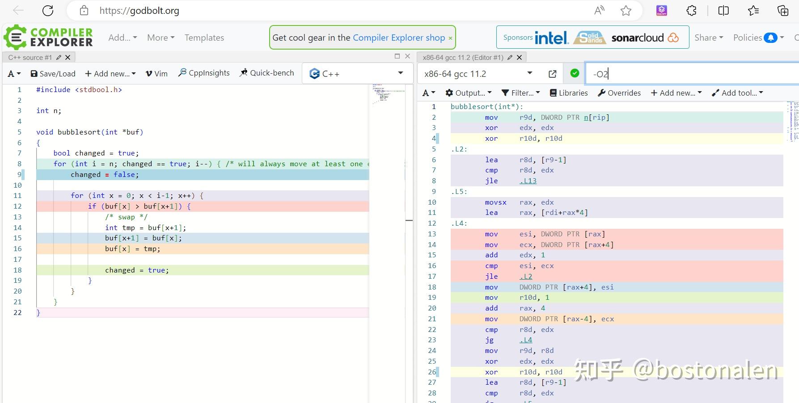This screenshot has width=799, height=403.
Task: Rename C++ source #1 pencil icon
Action: (x=59, y=58)
